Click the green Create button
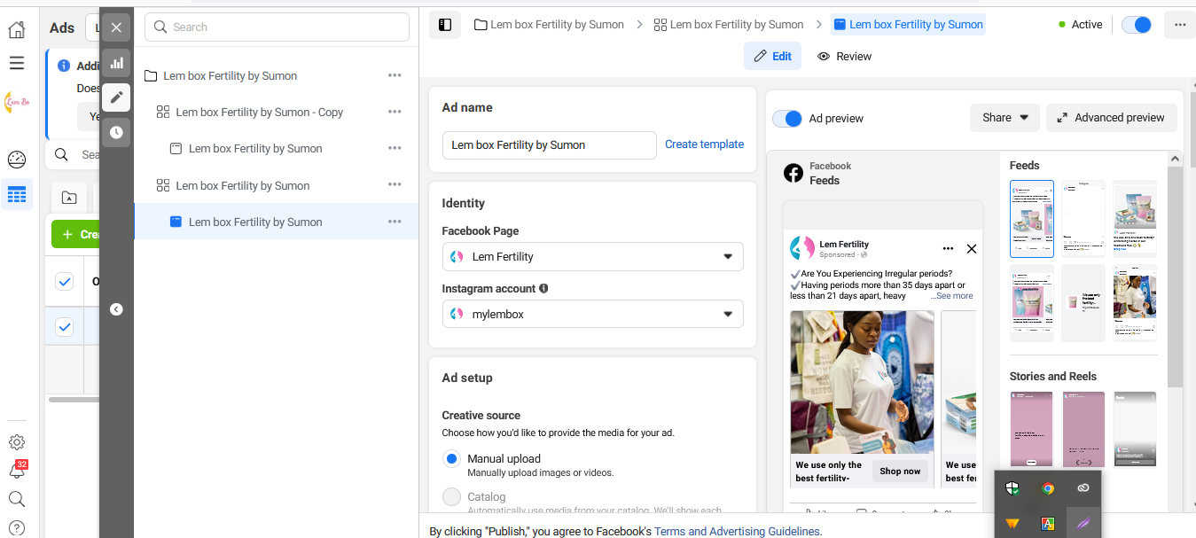This screenshot has width=1196, height=538. pyautogui.click(x=75, y=234)
